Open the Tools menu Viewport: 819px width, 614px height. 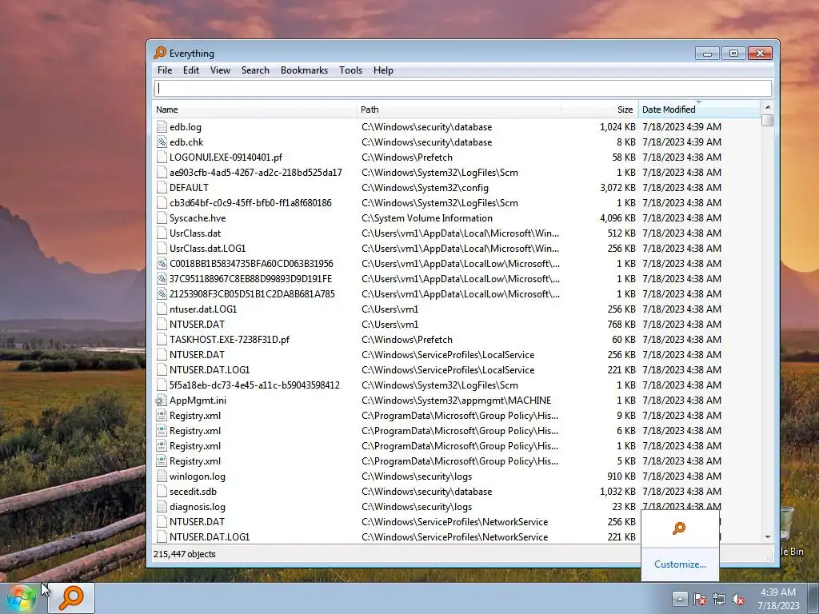350,70
